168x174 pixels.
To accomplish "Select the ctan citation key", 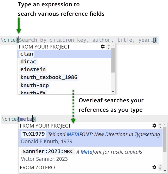I will 27,54.
